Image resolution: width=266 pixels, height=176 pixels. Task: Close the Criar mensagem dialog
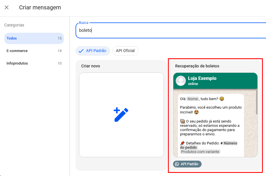pyautogui.click(x=7, y=7)
